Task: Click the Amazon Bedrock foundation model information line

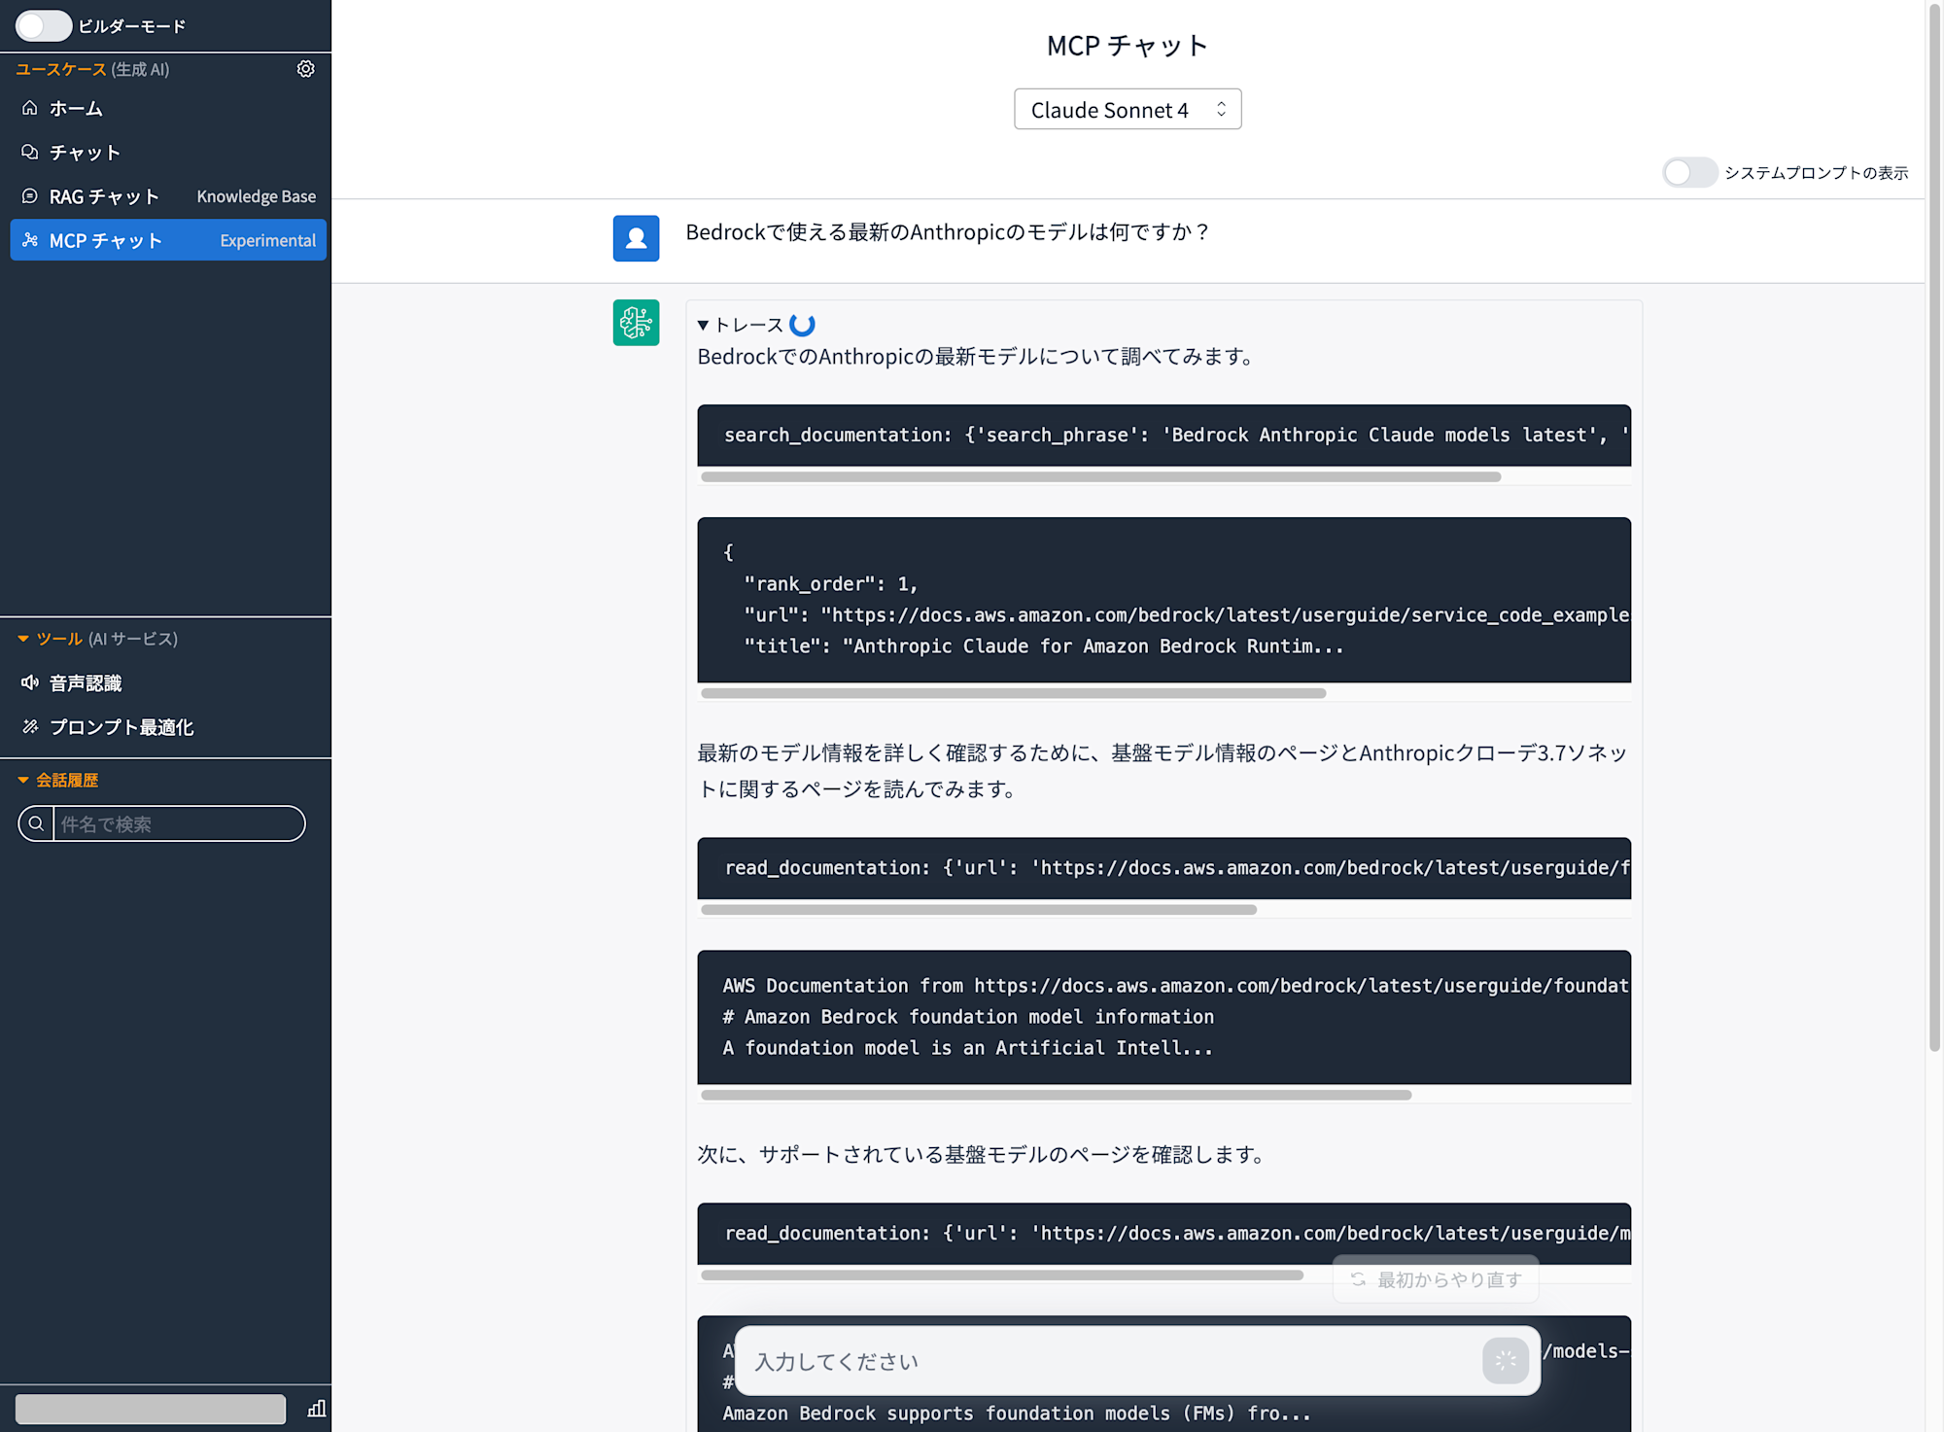Action: 968,1016
